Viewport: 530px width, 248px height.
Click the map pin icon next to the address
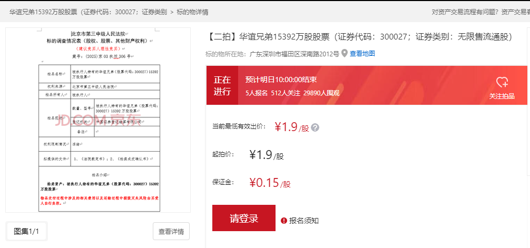click(345, 53)
